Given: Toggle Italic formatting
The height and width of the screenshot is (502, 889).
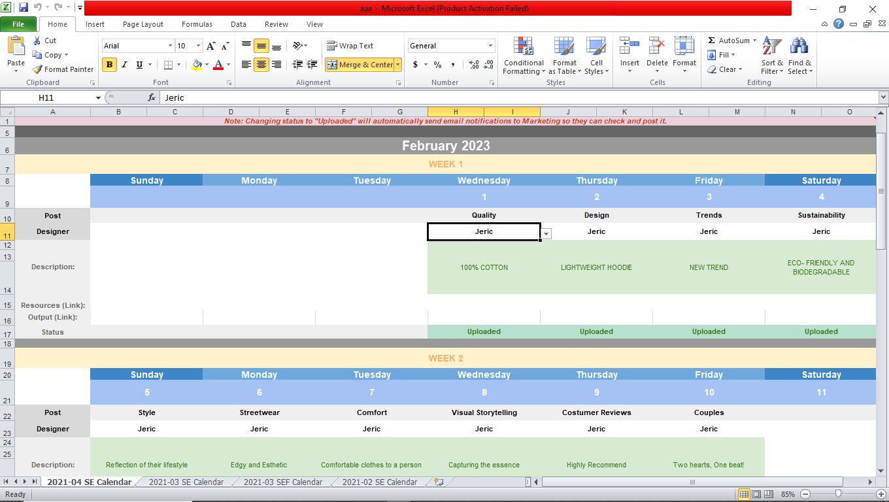Looking at the screenshot, I should [124, 65].
